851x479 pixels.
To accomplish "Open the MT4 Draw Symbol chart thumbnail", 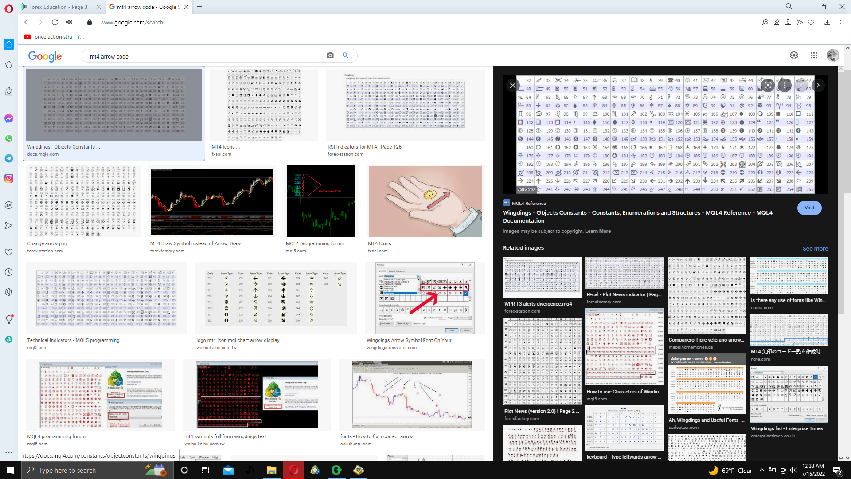I will [x=212, y=202].
